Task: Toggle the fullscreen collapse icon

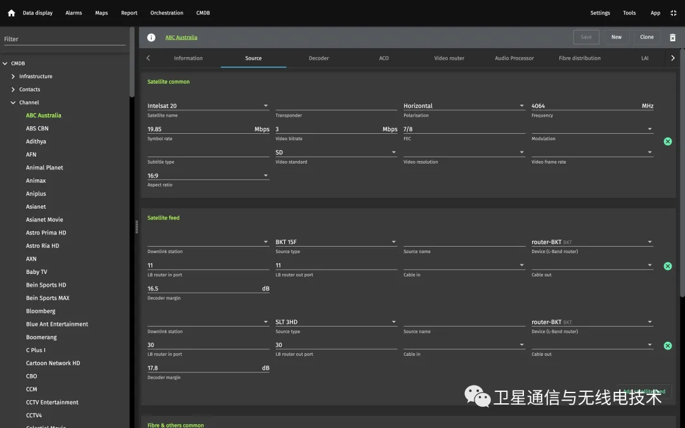Action: [x=673, y=13]
